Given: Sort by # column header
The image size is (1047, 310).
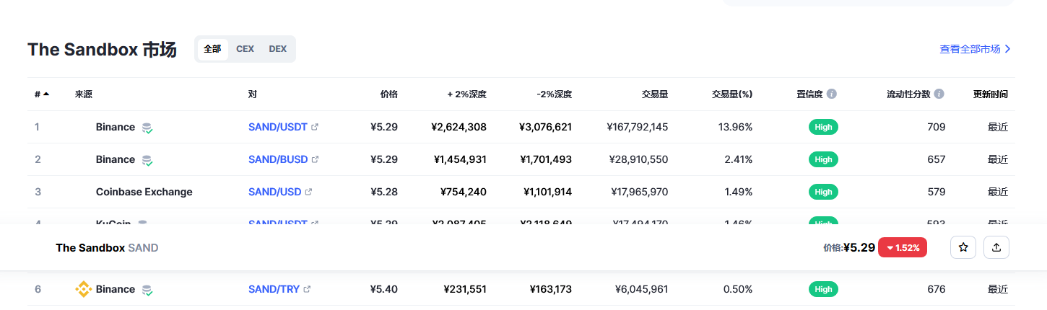Looking at the screenshot, I should click(42, 94).
